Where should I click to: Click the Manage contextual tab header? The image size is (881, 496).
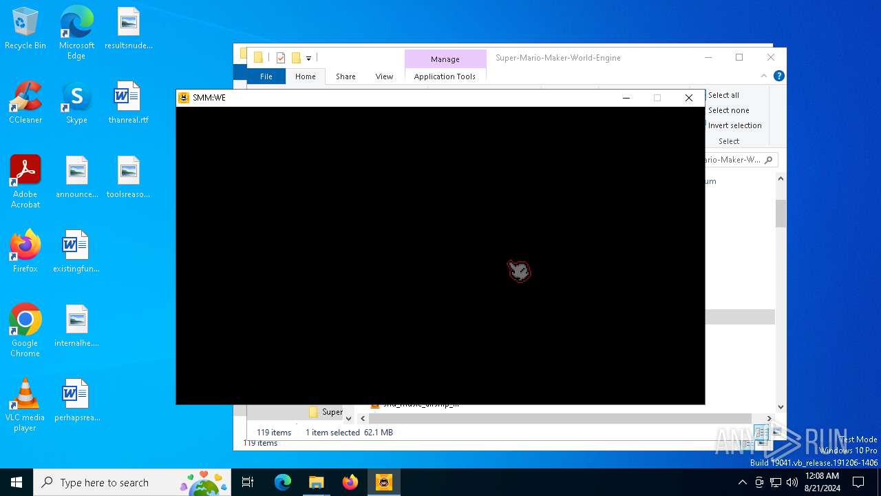point(445,59)
